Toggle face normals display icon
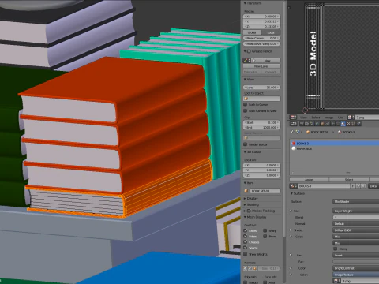Screen dimensions: 379x284 click(255, 268)
